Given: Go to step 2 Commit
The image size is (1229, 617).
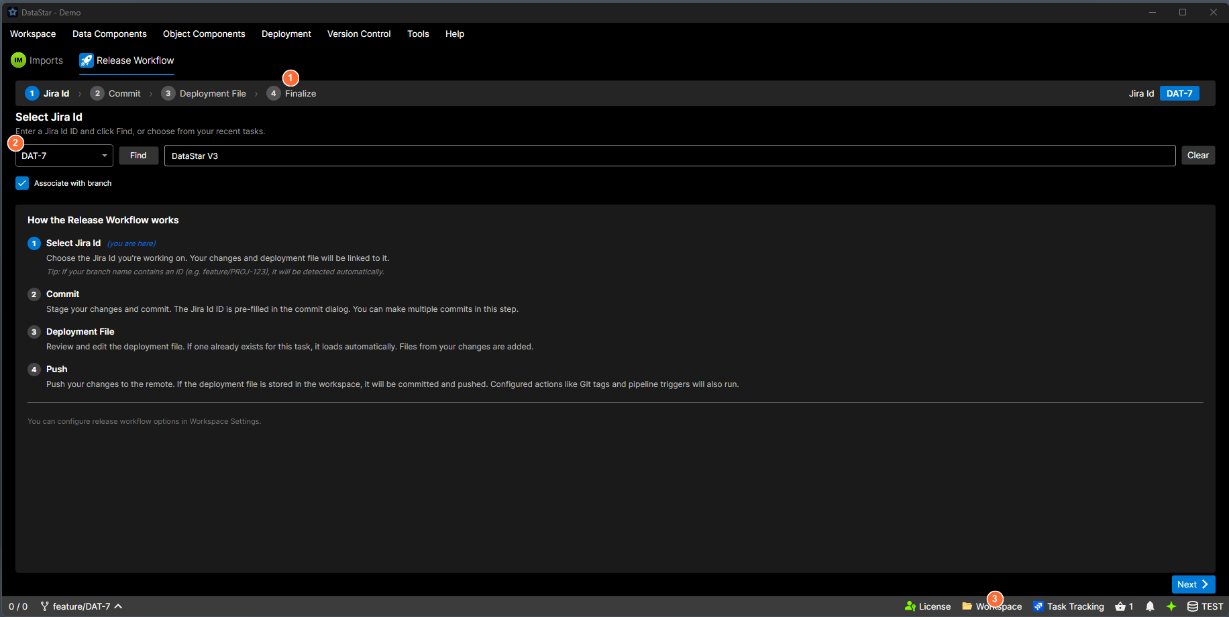Looking at the screenshot, I should coord(115,93).
